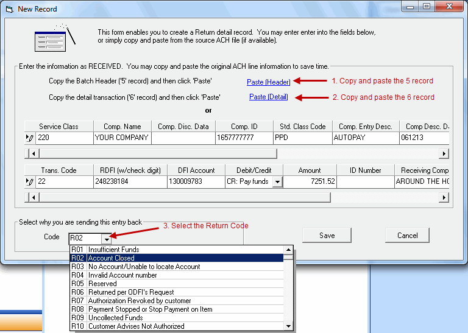Click the Service Class cell with 220
Image resolution: width=468 pixels, height=333 pixels.
(x=65, y=138)
